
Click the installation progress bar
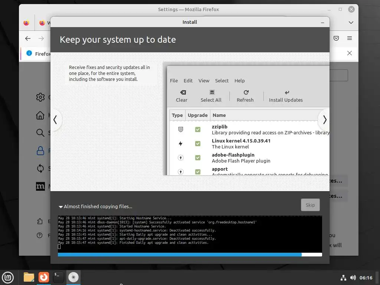(x=190, y=255)
